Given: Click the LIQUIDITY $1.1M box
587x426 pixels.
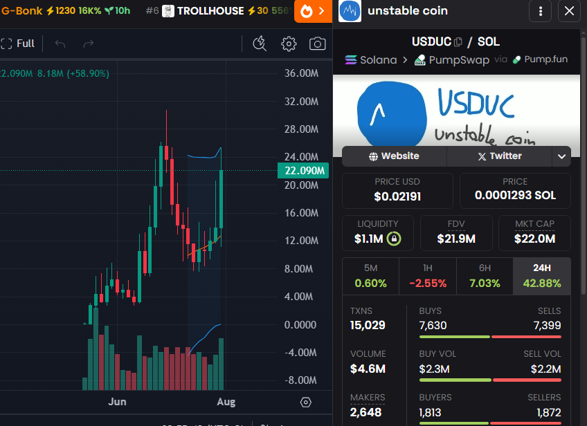Looking at the screenshot, I should [378, 233].
